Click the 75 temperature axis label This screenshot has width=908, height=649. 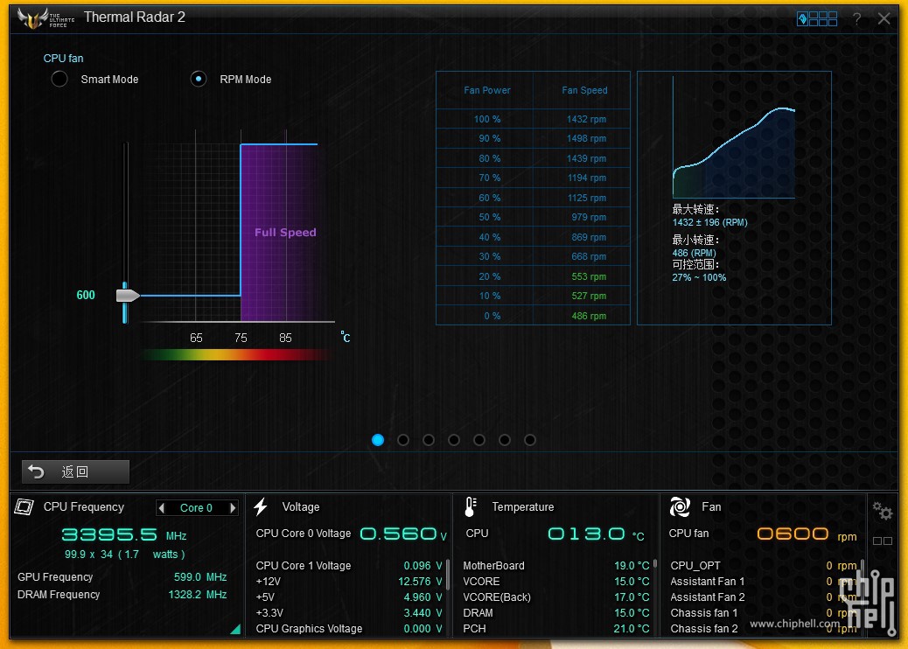point(241,338)
